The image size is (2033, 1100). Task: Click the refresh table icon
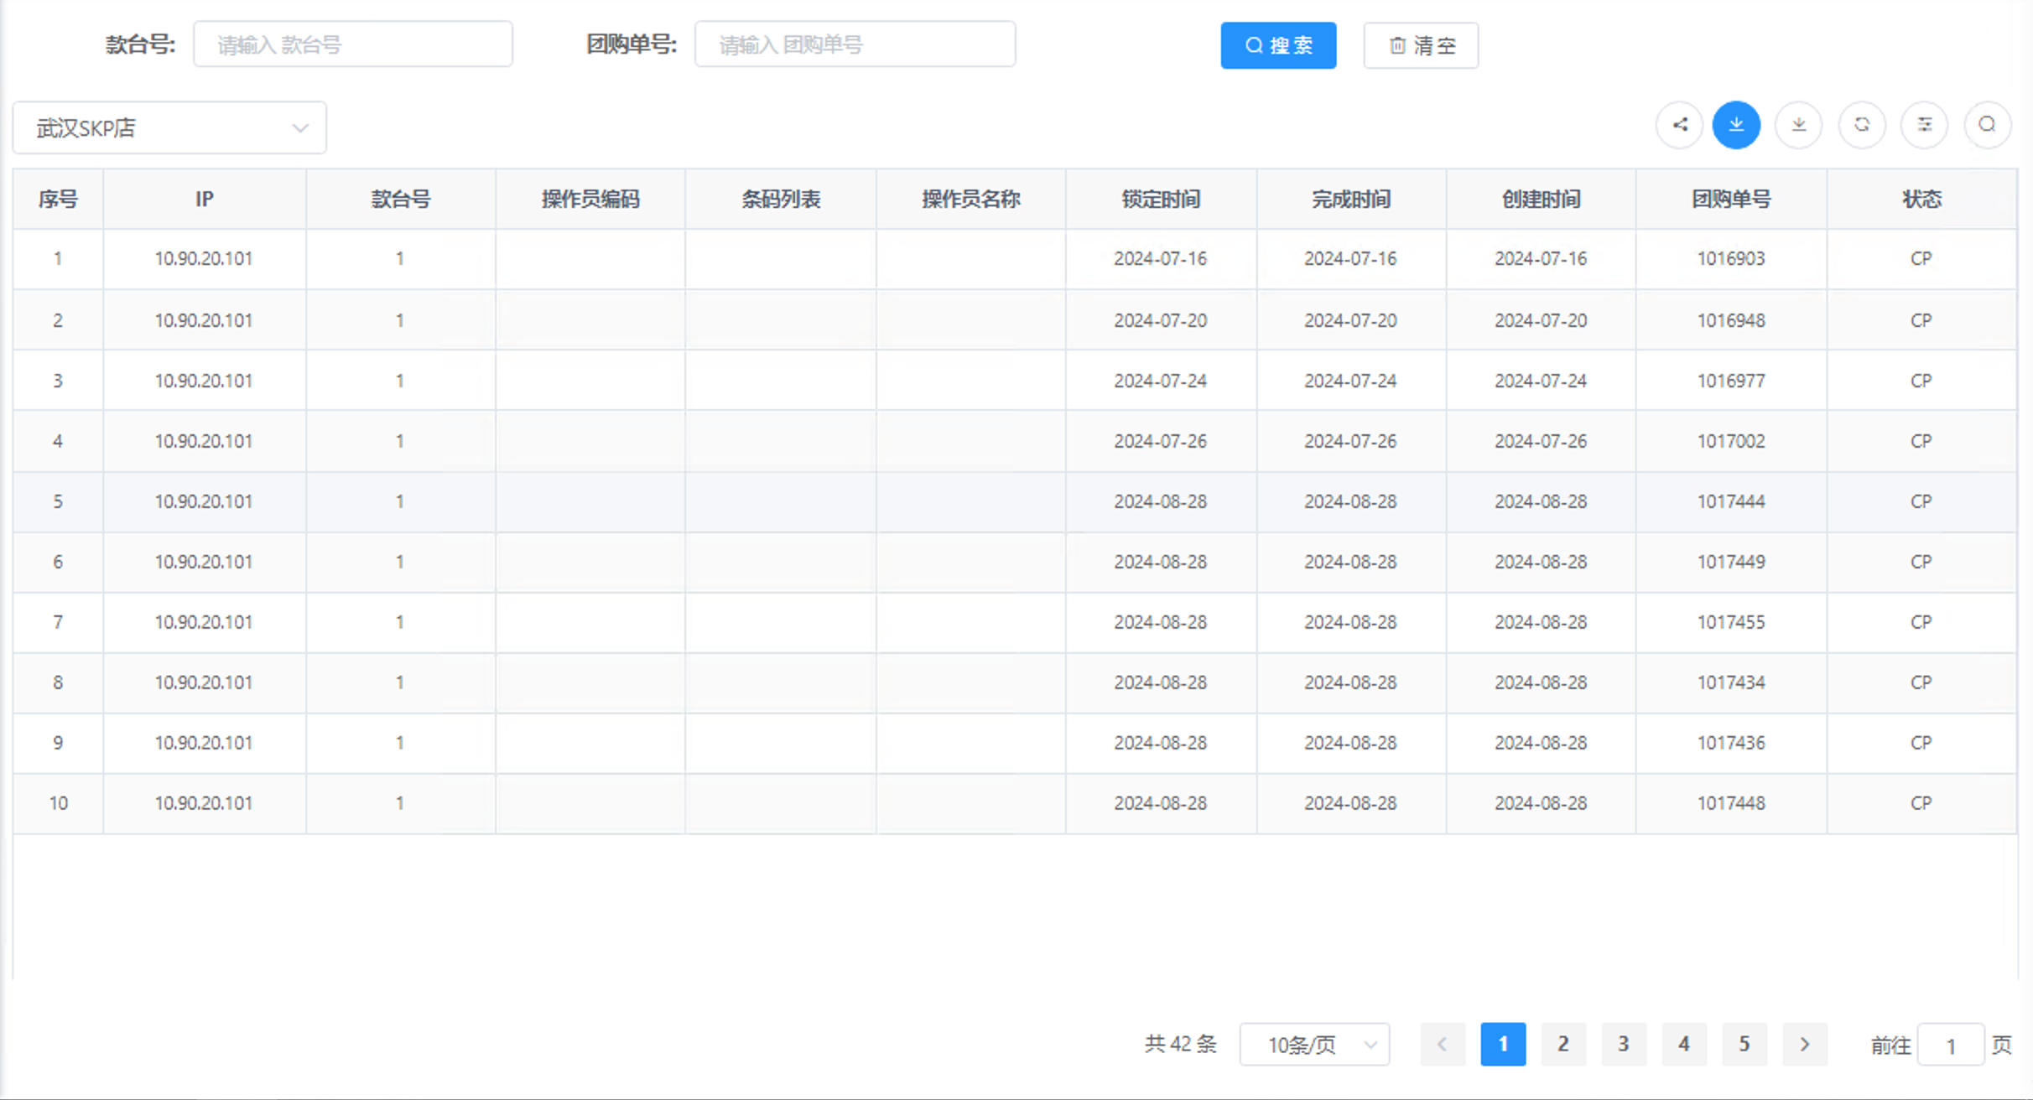pos(1862,126)
